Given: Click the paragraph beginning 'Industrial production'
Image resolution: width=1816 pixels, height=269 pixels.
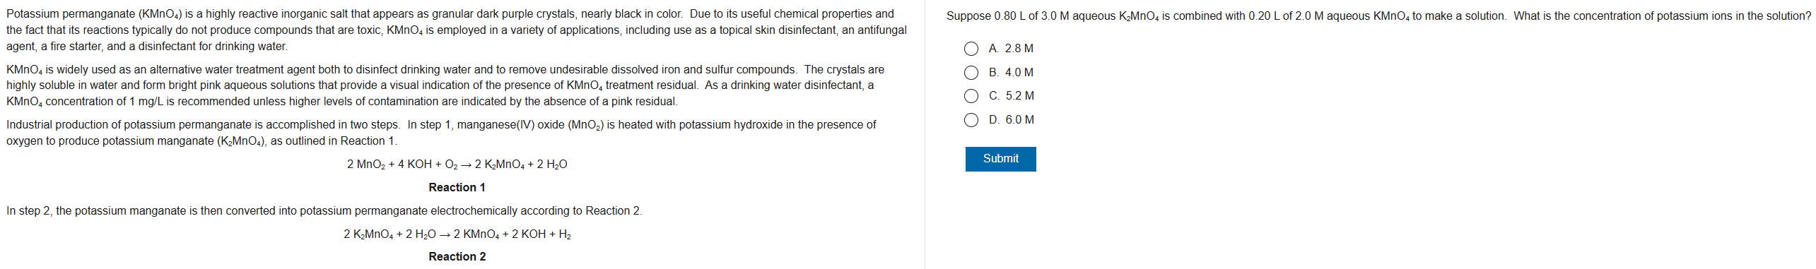Looking at the screenshot, I should [x=441, y=133].
